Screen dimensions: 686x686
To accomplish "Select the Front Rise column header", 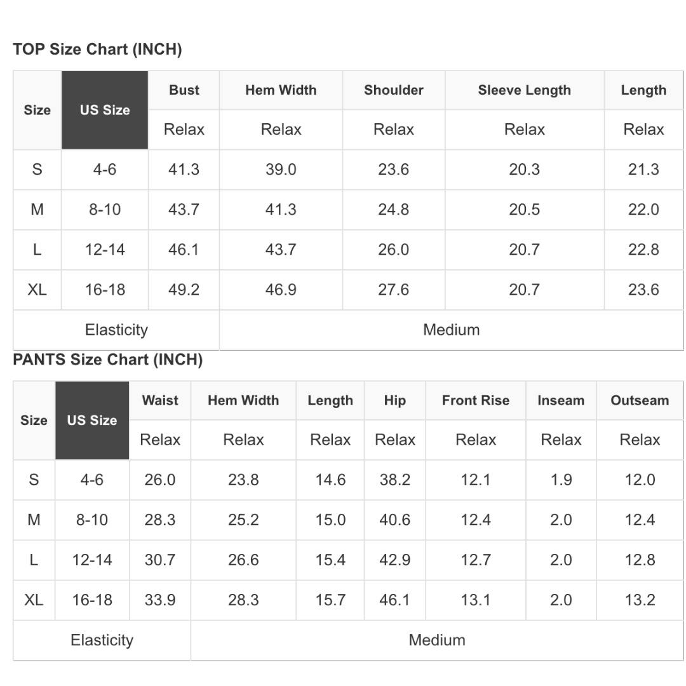I will point(476,400).
